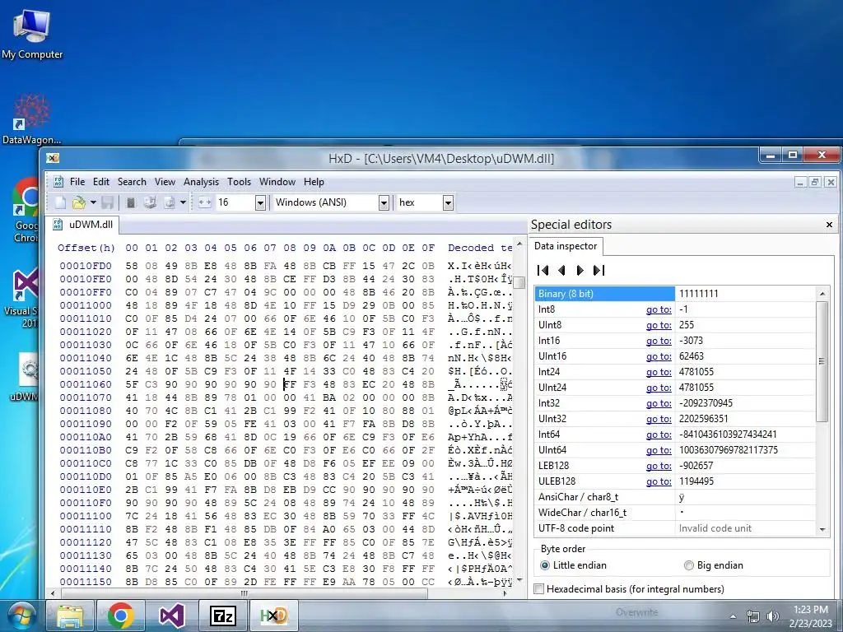The height and width of the screenshot is (632, 843).
Task: Open the Edit menu
Action: [x=101, y=182]
